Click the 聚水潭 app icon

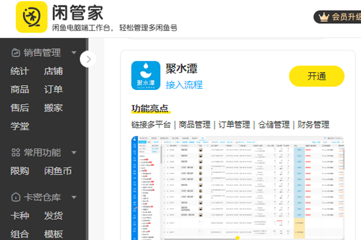[x=146, y=76]
